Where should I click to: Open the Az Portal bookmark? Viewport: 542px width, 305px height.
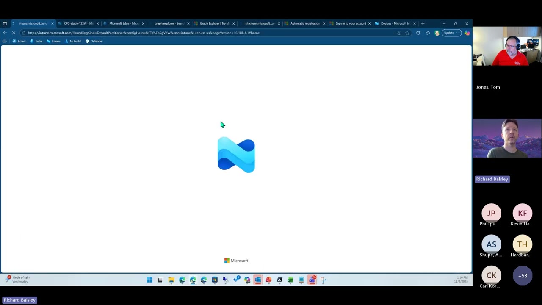point(73,41)
